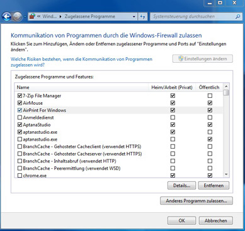
Task: Click the Heim/Arbeit (Privat) column header
Action: pyautogui.click(x=172, y=87)
